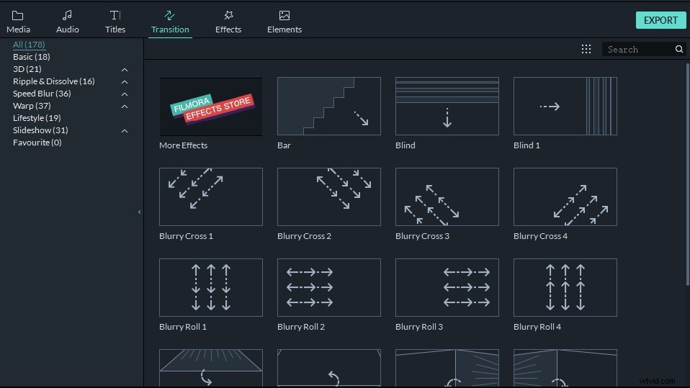
Task: Open Ripple & Dissolve (16) category
Action: tap(54, 81)
